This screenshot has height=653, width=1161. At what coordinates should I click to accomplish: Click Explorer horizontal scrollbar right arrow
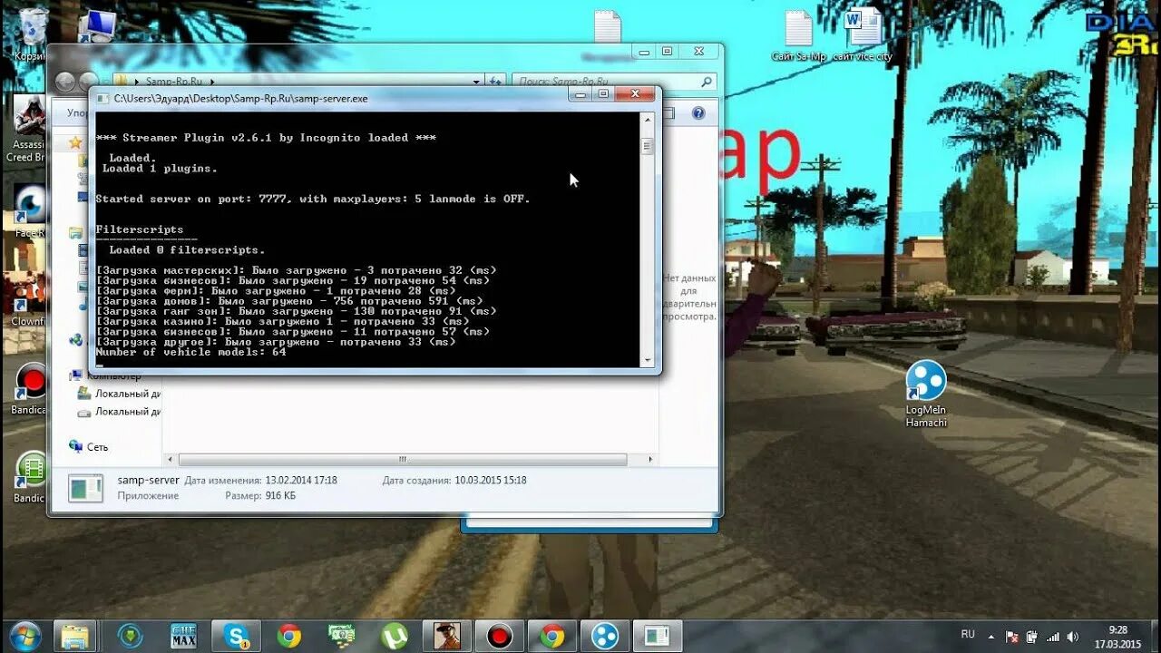(650, 460)
